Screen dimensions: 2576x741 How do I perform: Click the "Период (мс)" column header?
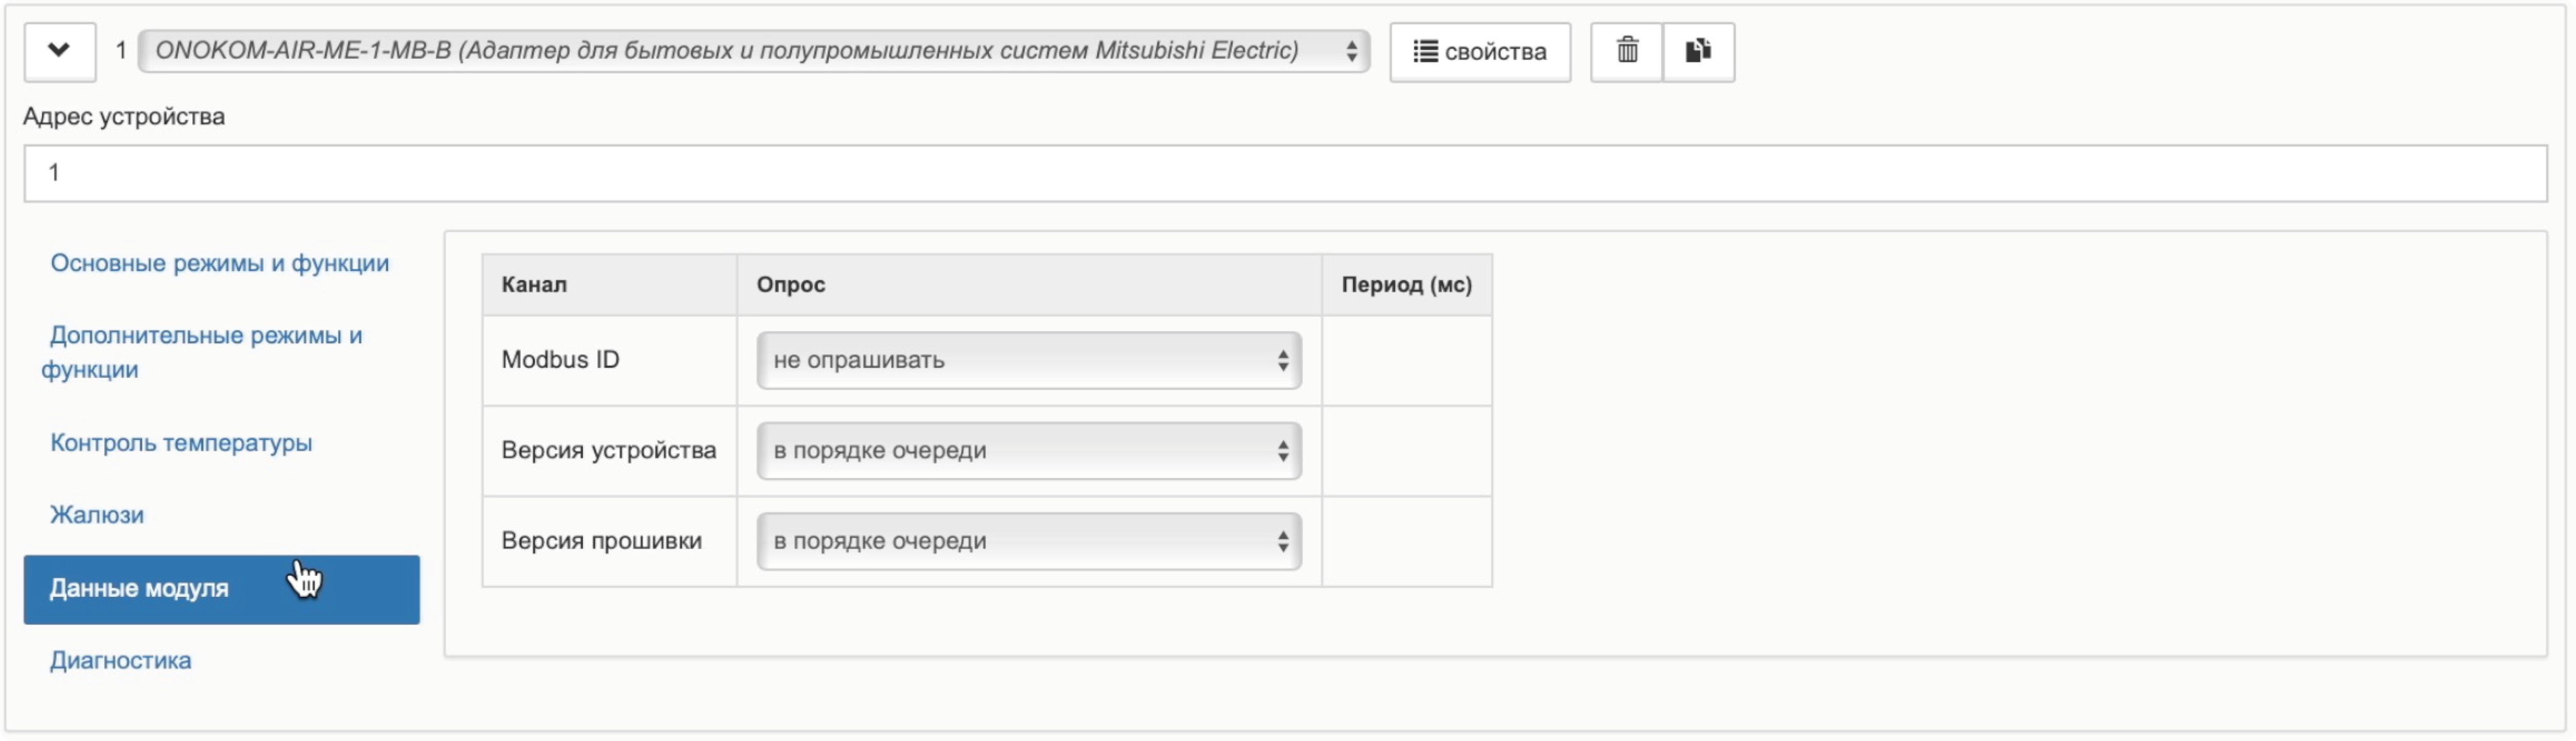click(1405, 285)
